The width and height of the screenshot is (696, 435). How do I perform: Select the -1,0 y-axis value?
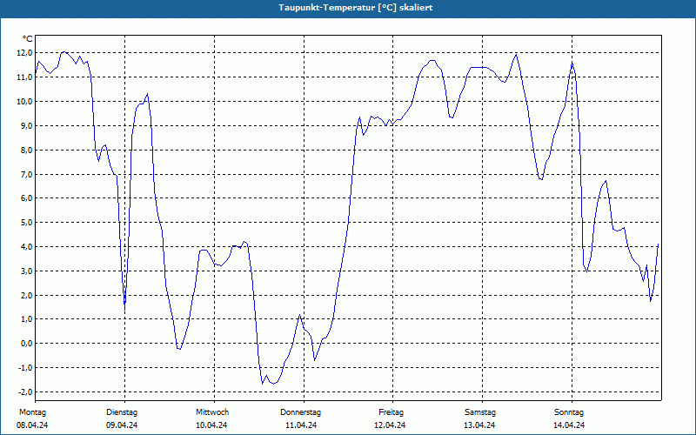[25, 367]
